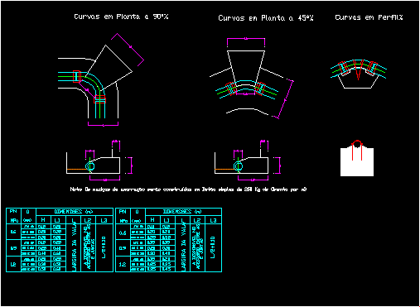Click the "Curvas em Planta a 90°" title
Viewport: 420px width, 307px height.
[x=121, y=17]
